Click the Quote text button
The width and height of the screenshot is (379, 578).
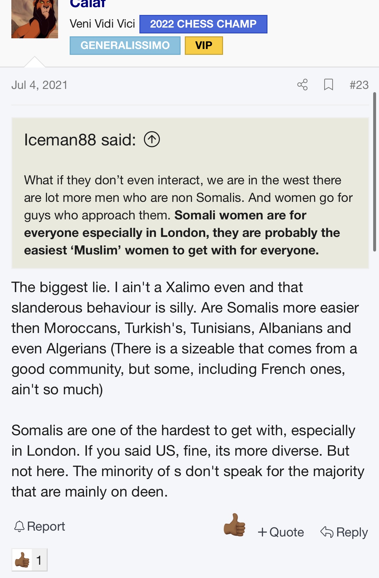click(x=287, y=532)
